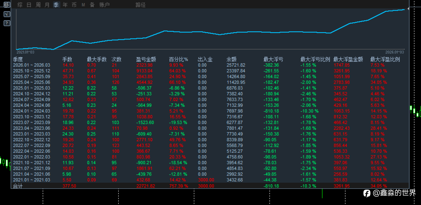This screenshot has height=205, width=421.
Task: Toggle the √ checkmark button
Action: coord(7,14)
